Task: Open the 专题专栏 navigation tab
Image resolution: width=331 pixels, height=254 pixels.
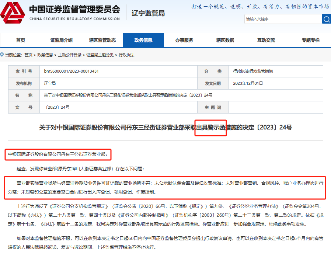Action: pyautogui.click(x=310, y=40)
